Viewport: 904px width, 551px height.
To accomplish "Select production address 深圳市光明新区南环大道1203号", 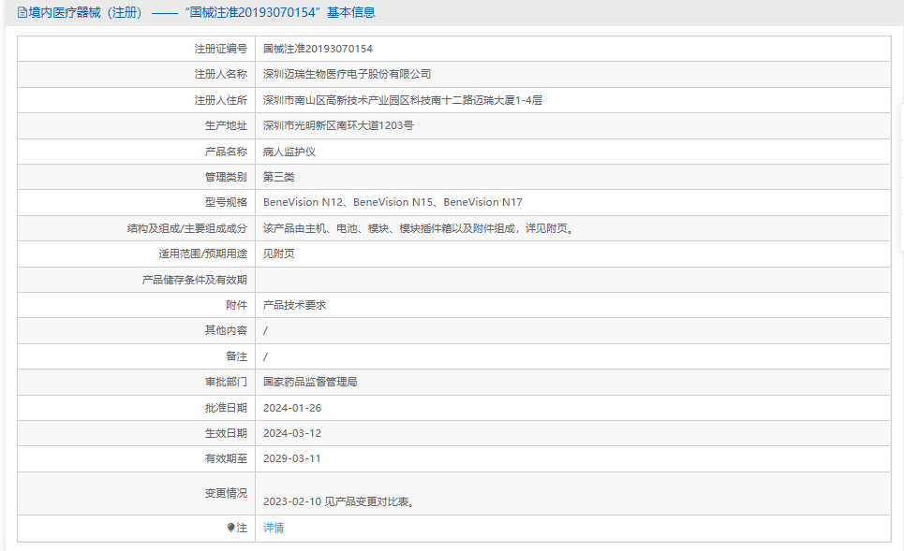I will point(338,125).
